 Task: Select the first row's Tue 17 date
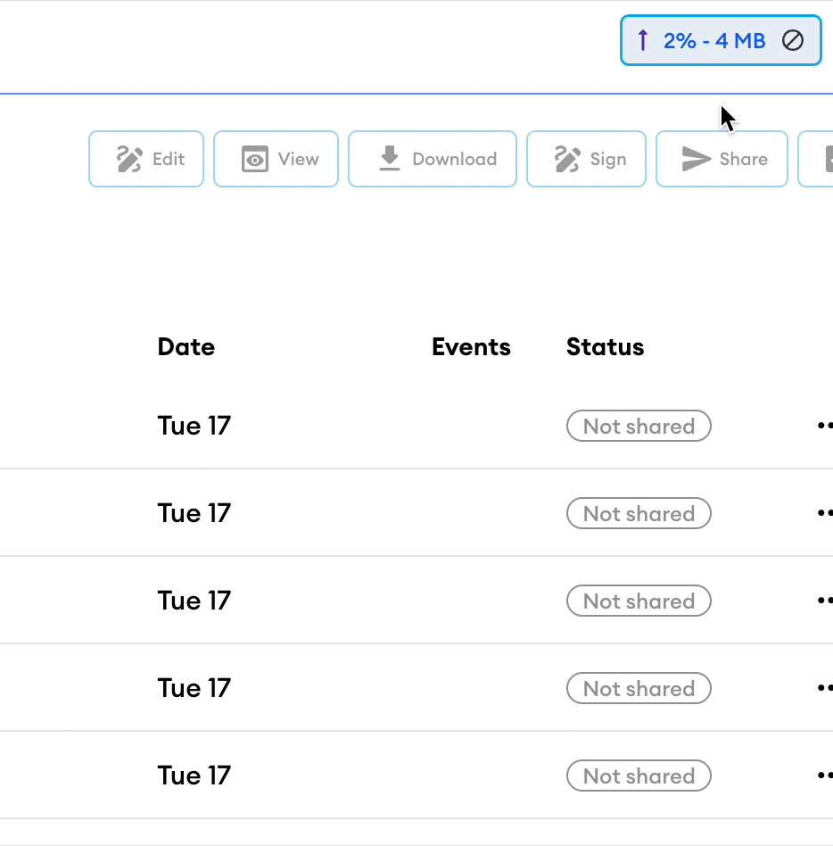pos(194,426)
